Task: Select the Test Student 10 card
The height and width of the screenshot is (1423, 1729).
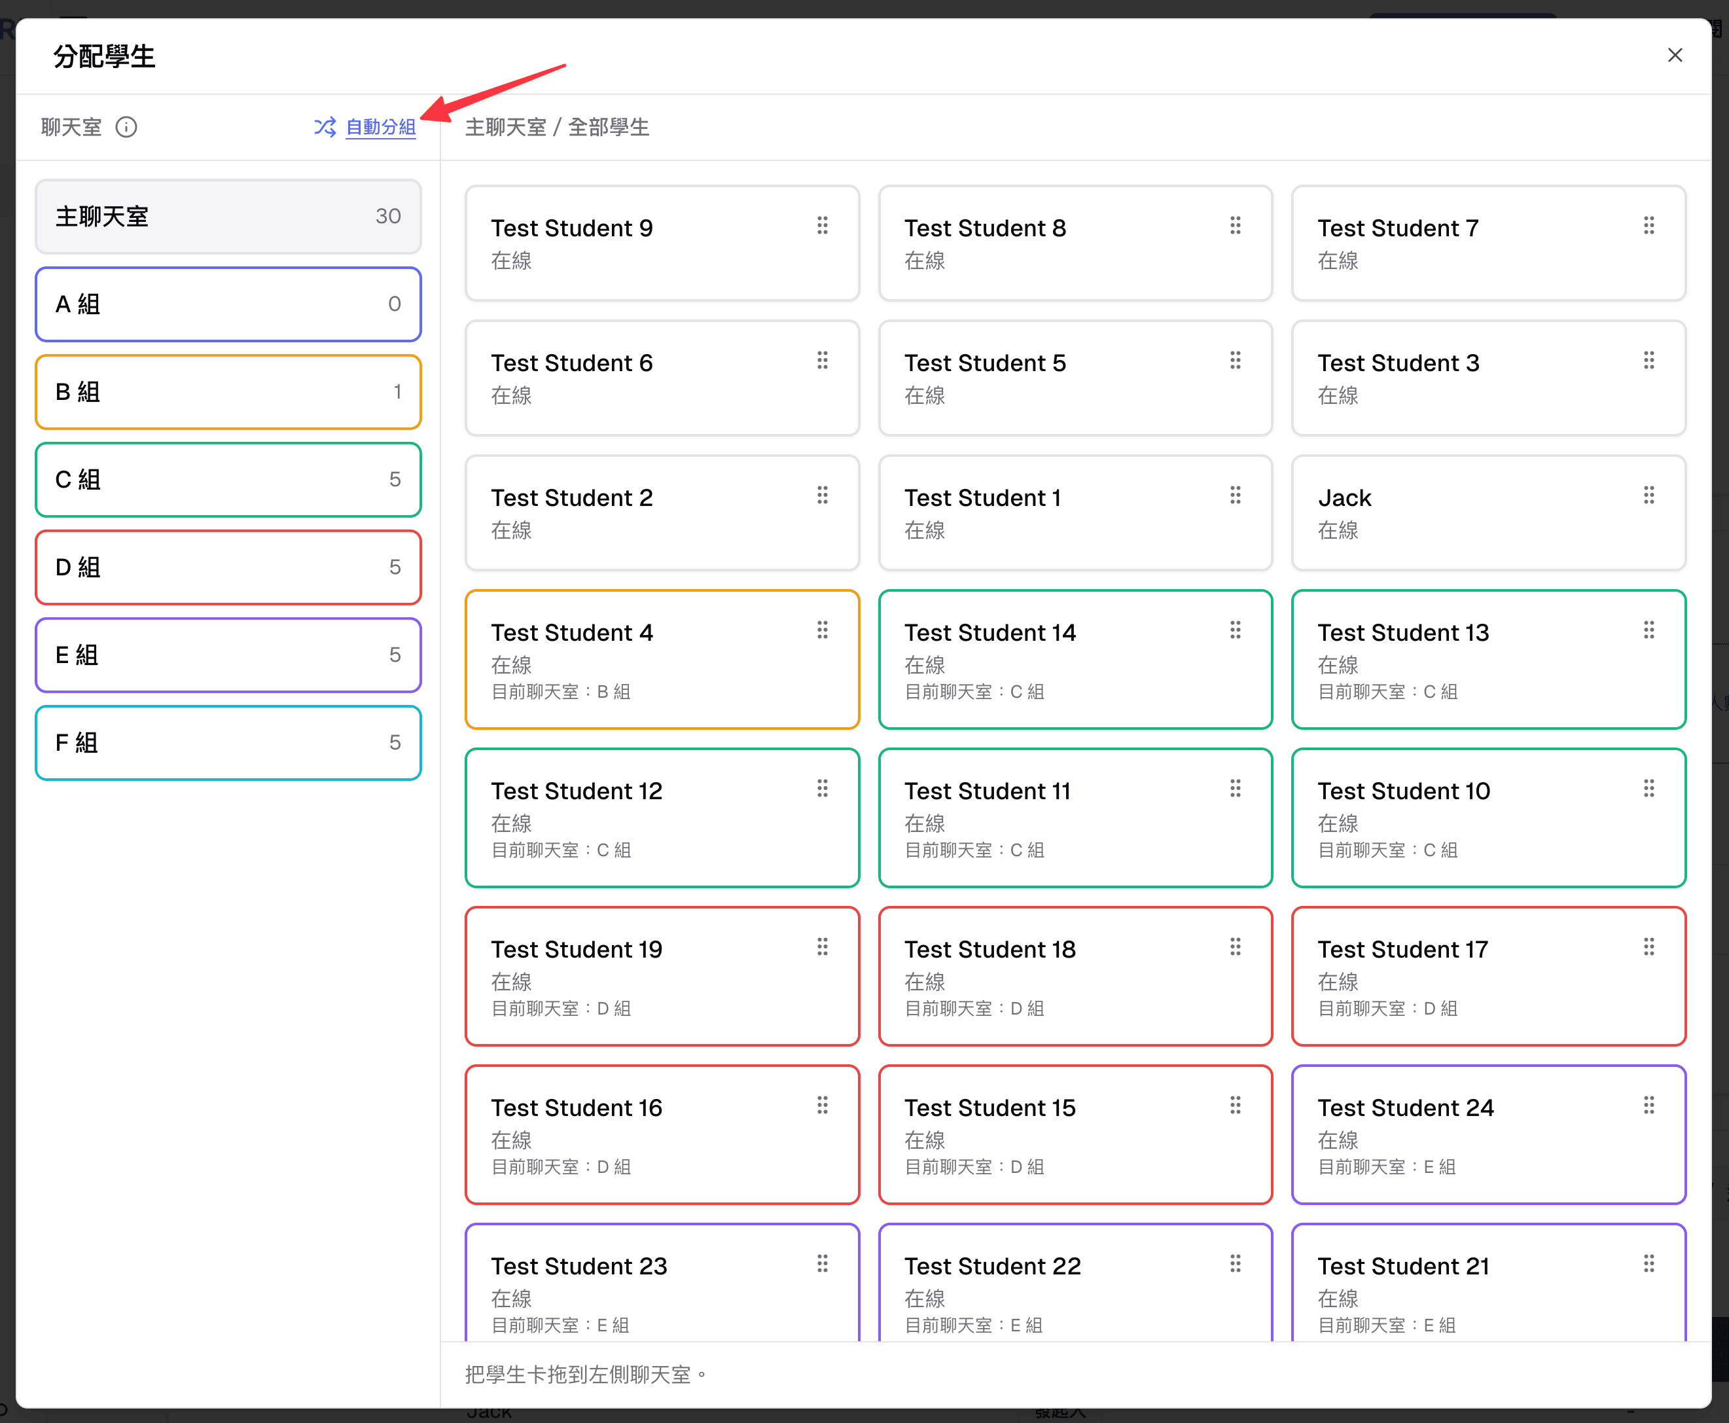Action: 1489,818
